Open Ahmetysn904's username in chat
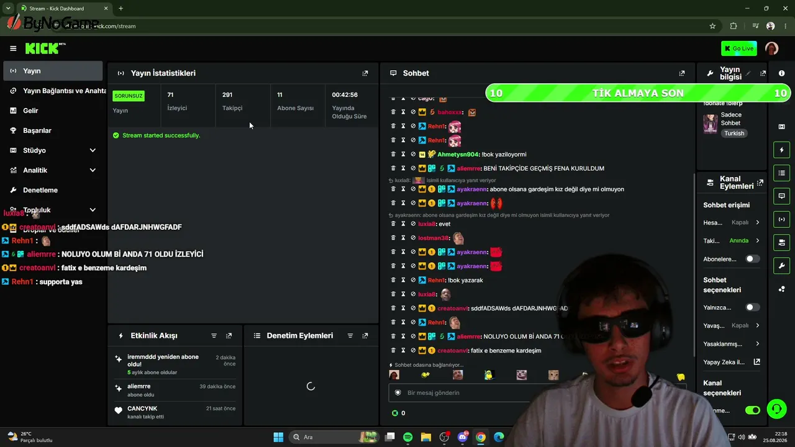This screenshot has height=447, width=795. [458, 154]
